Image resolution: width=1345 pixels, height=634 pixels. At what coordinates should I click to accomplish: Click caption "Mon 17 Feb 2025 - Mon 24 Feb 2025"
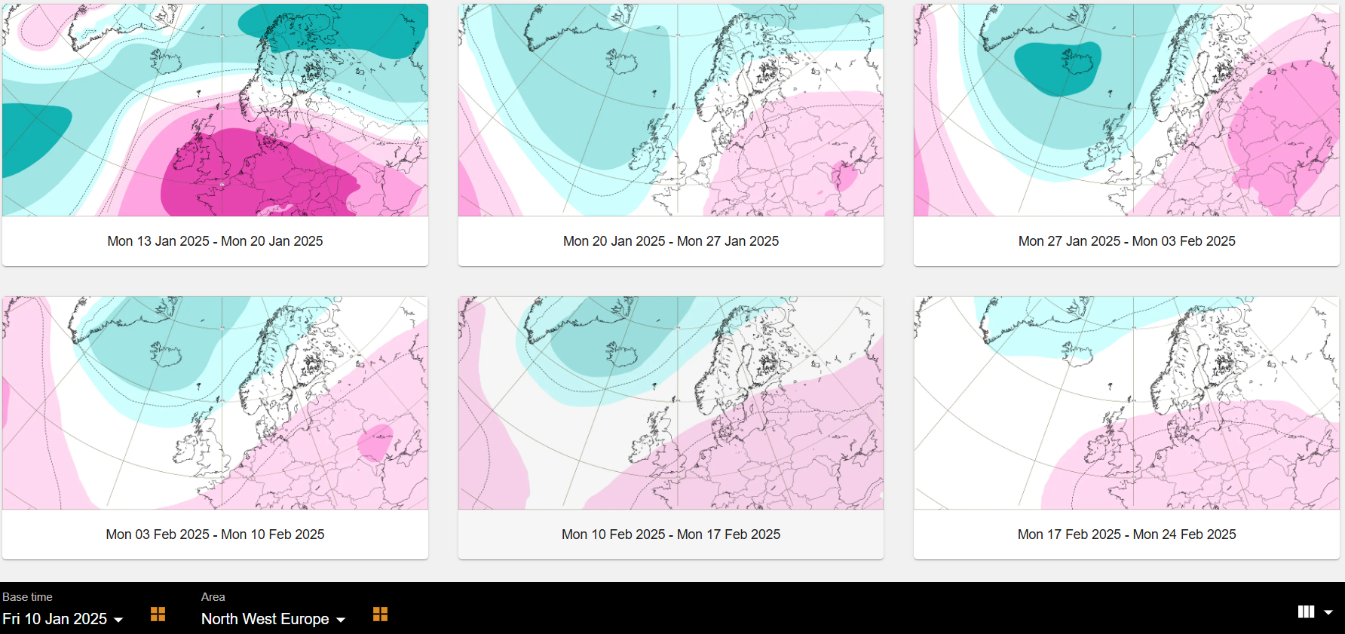tap(1127, 534)
